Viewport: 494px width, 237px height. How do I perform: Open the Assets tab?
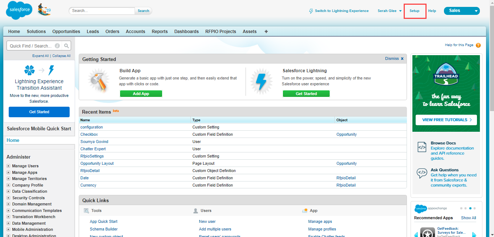click(250, 32)
